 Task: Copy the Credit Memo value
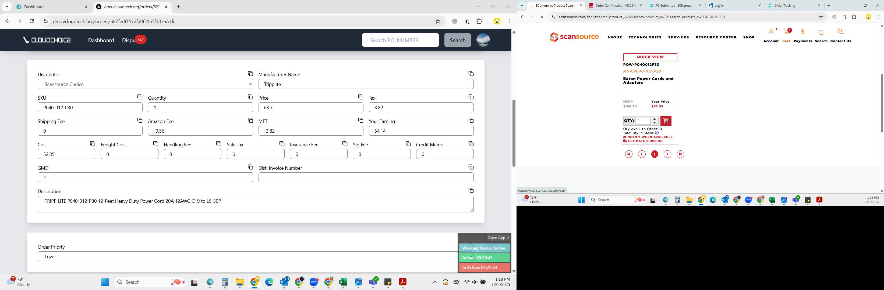471,143
